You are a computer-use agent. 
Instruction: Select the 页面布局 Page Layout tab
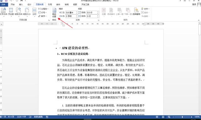40,4
